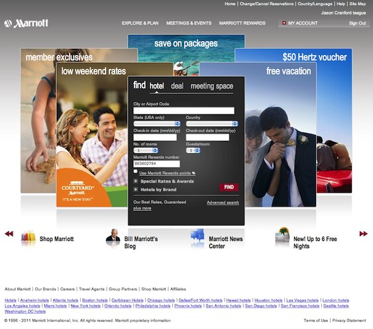Open Marriott News Center link
This screenshot has width=373, height=329.
(x=225, y=242)
